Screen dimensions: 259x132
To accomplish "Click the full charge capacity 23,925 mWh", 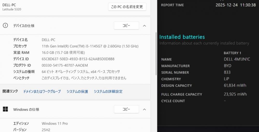I will [235, 94].
